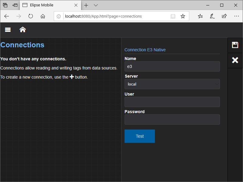243x182 pixels.
Task: Go to the app Home icon
Action: tap(22, 29)
